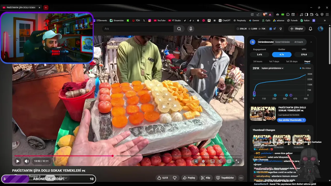Expand the Oluştur create menu
The height and width of the screenshot is (186, 331).
point(296,29)
